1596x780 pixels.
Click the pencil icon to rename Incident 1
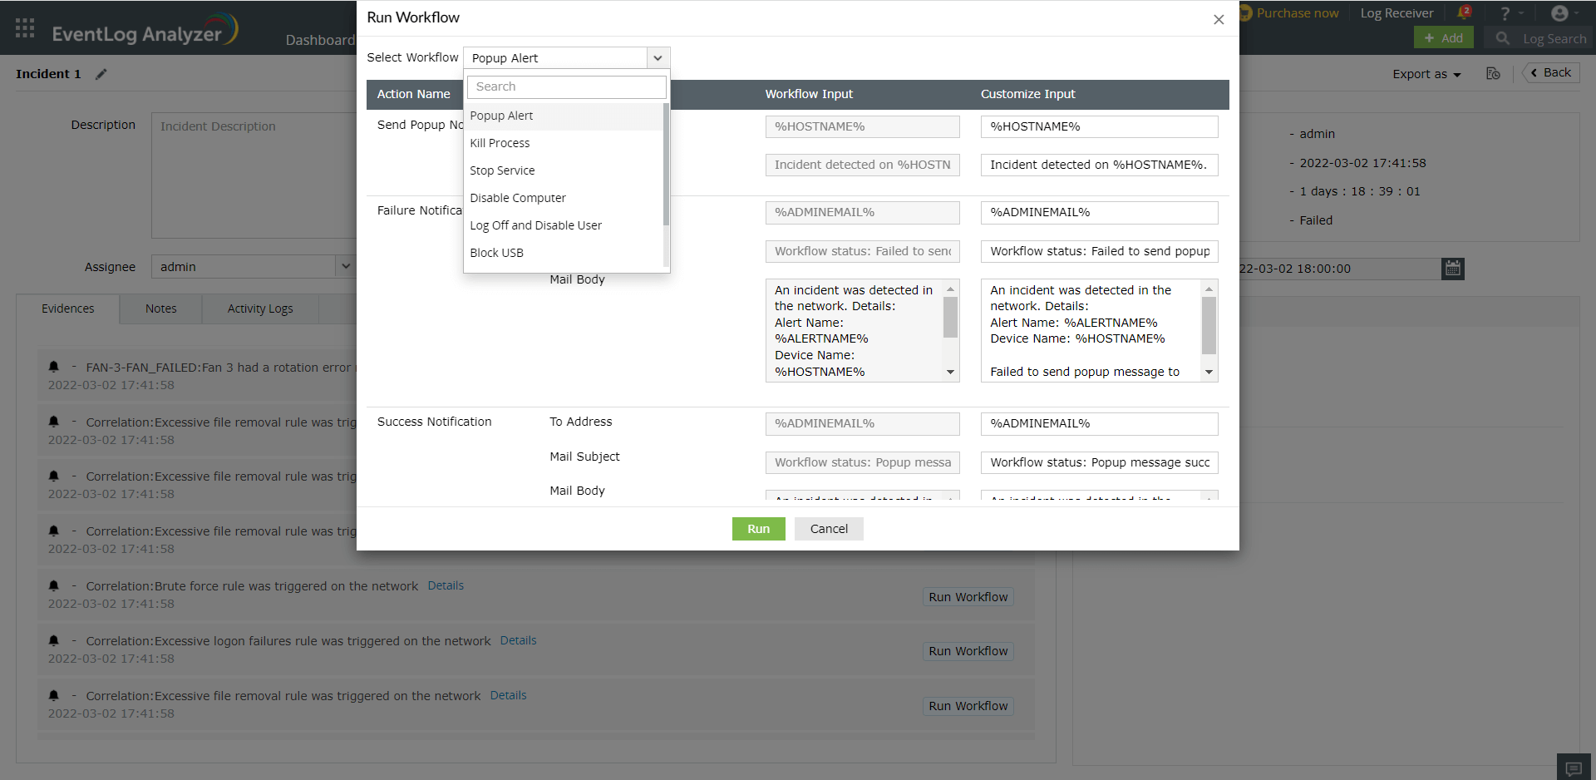(x=101, y=73)
